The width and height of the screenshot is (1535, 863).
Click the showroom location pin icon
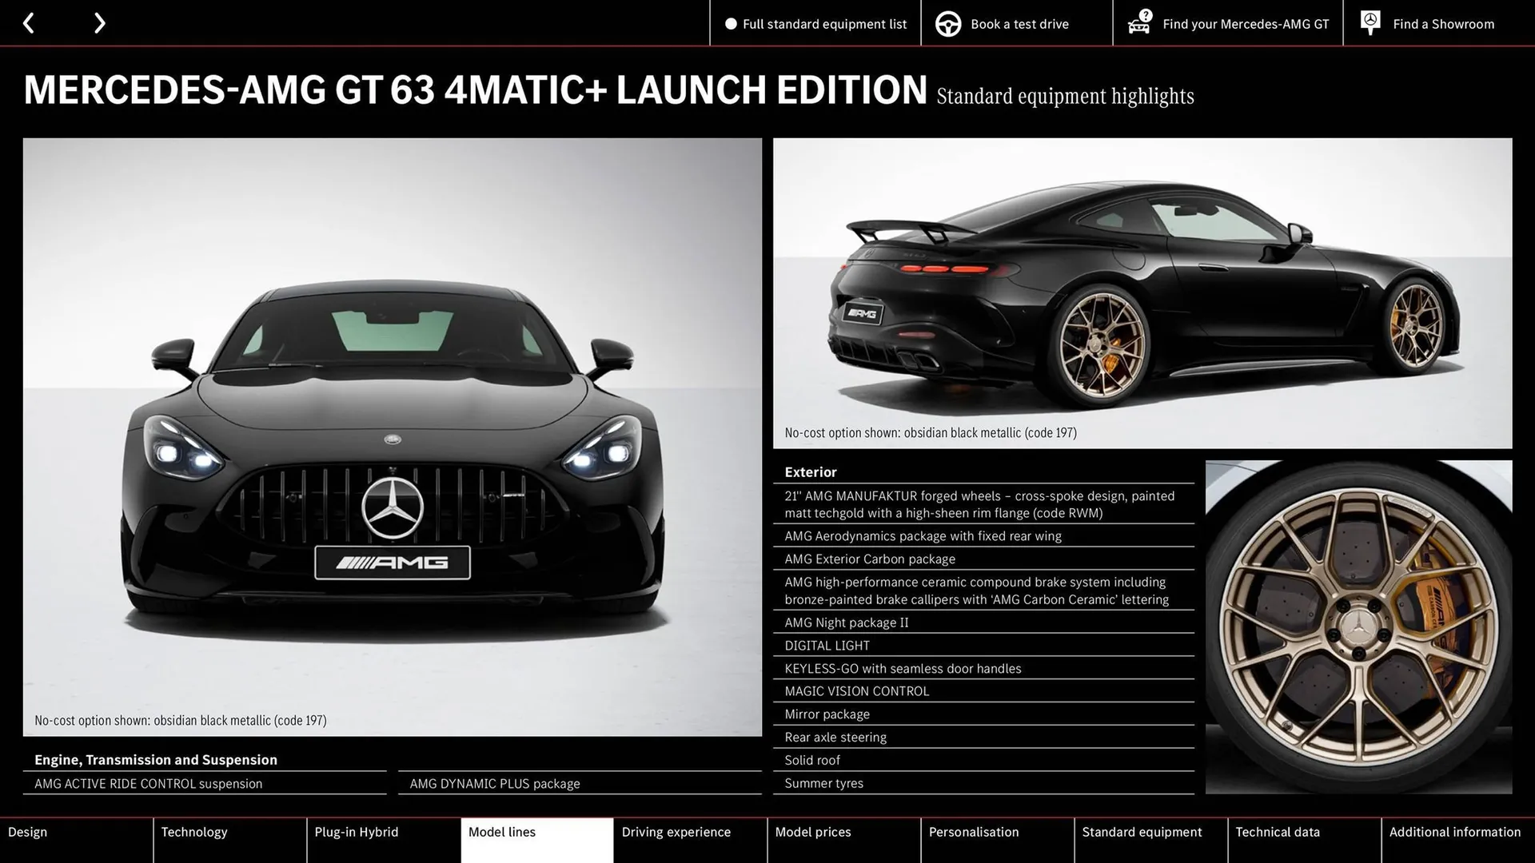(1370, 22)
